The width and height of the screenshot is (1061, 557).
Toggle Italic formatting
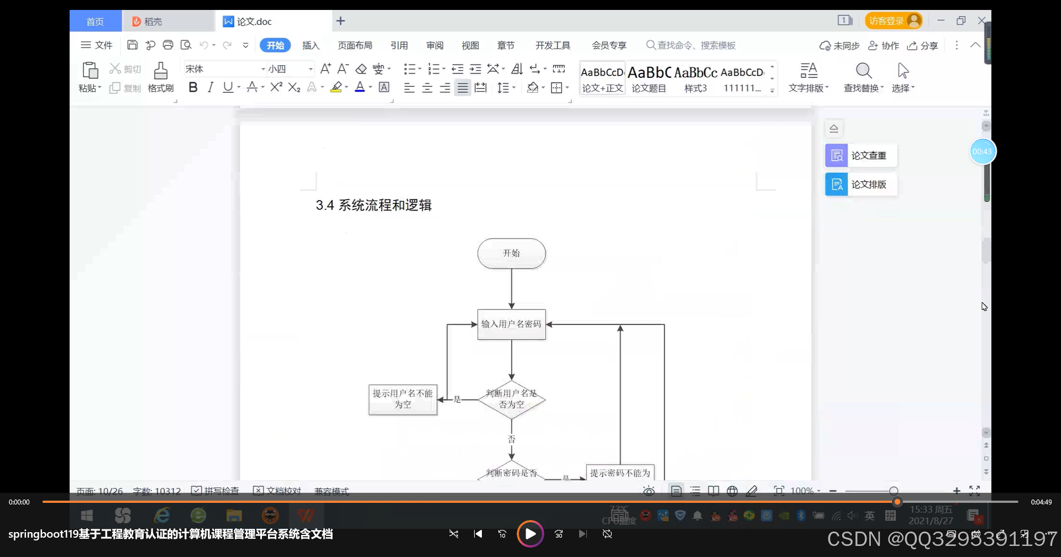coord(210,87)
